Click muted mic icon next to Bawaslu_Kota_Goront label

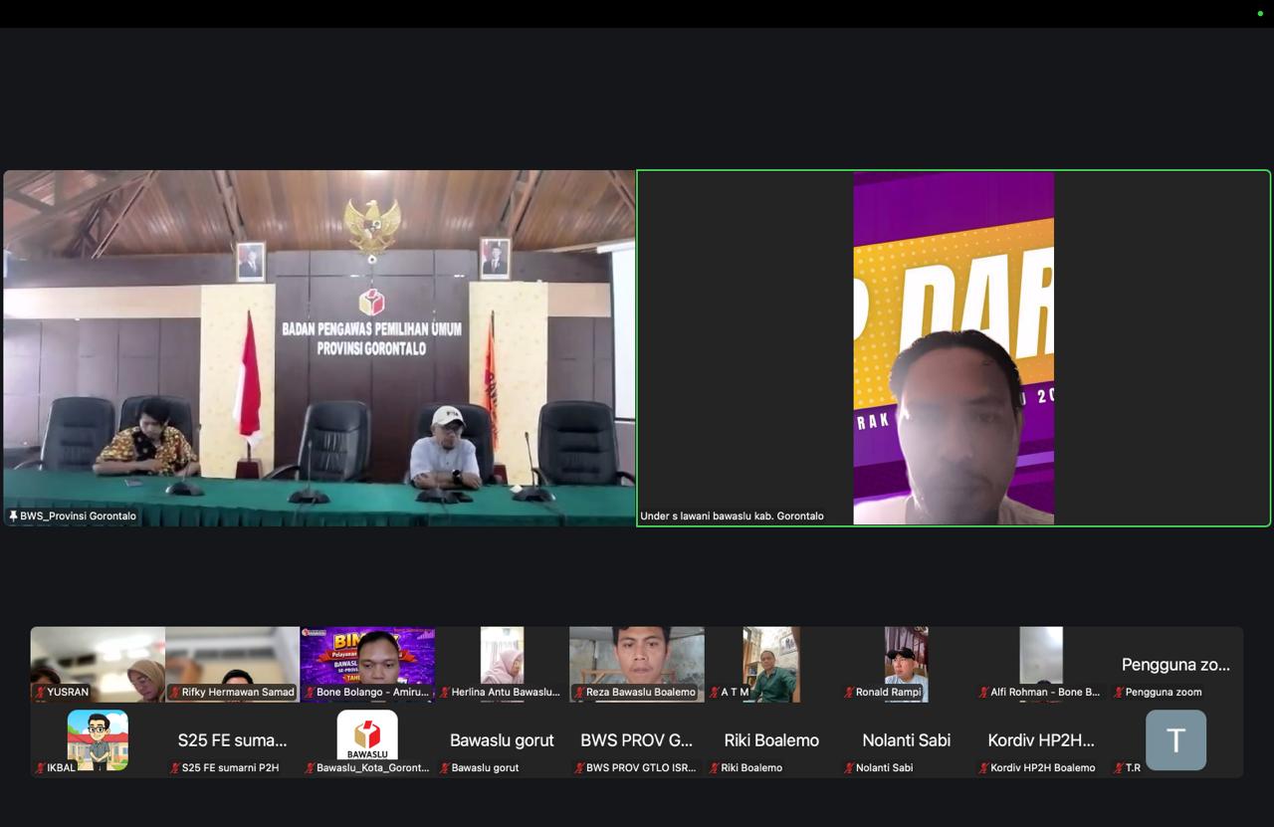tap(311, 767)
